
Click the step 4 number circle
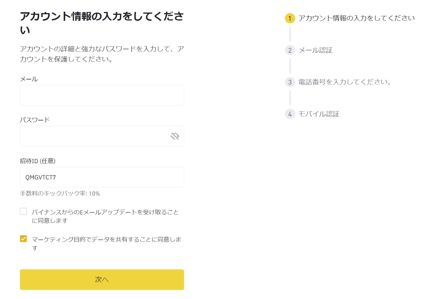pyautogui.click(x=290, y=114)
